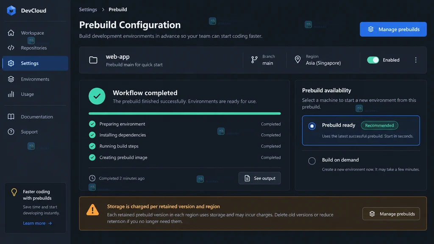Click the Settings breadcrumb link

88,9
